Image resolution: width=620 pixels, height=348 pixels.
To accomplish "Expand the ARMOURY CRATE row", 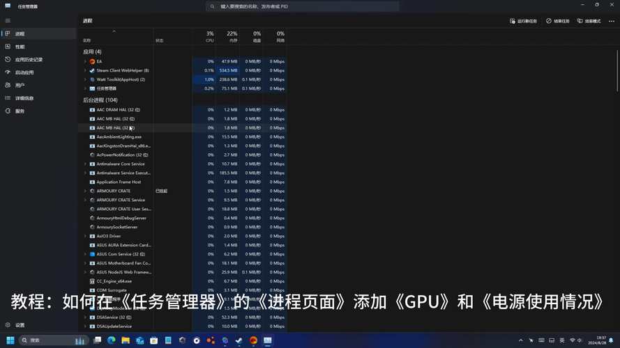I will (85, 191).
